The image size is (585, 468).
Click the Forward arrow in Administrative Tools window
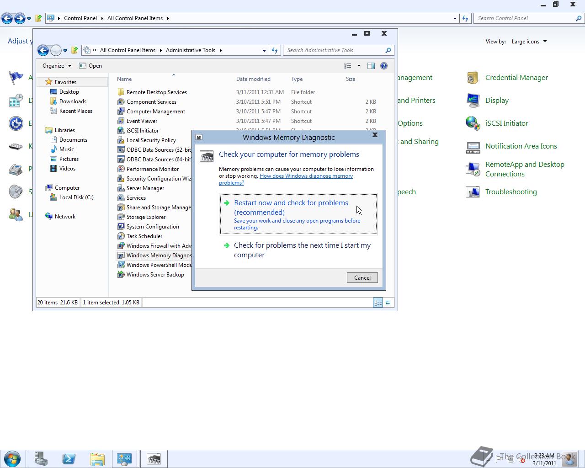[56, 50]
